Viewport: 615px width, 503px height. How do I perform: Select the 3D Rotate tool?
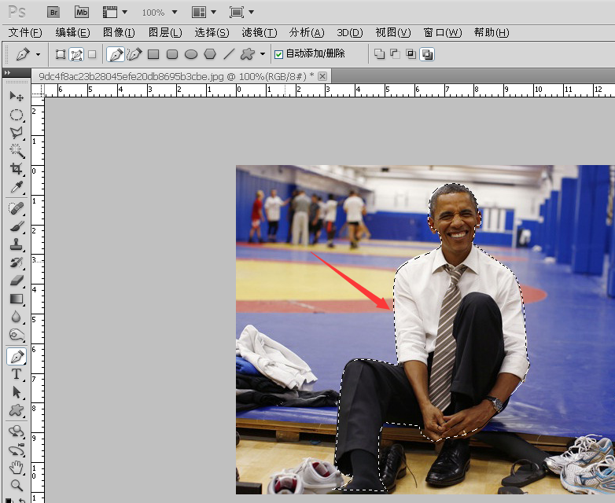(16, 431)
